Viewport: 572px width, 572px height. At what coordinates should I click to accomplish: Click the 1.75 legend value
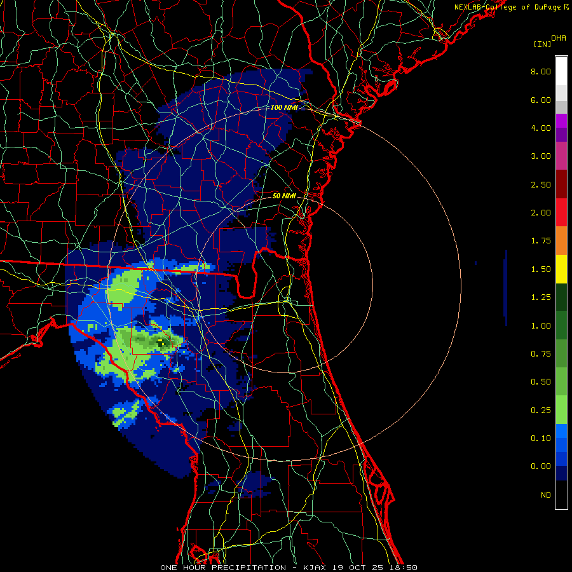click(x=541, y=241)
